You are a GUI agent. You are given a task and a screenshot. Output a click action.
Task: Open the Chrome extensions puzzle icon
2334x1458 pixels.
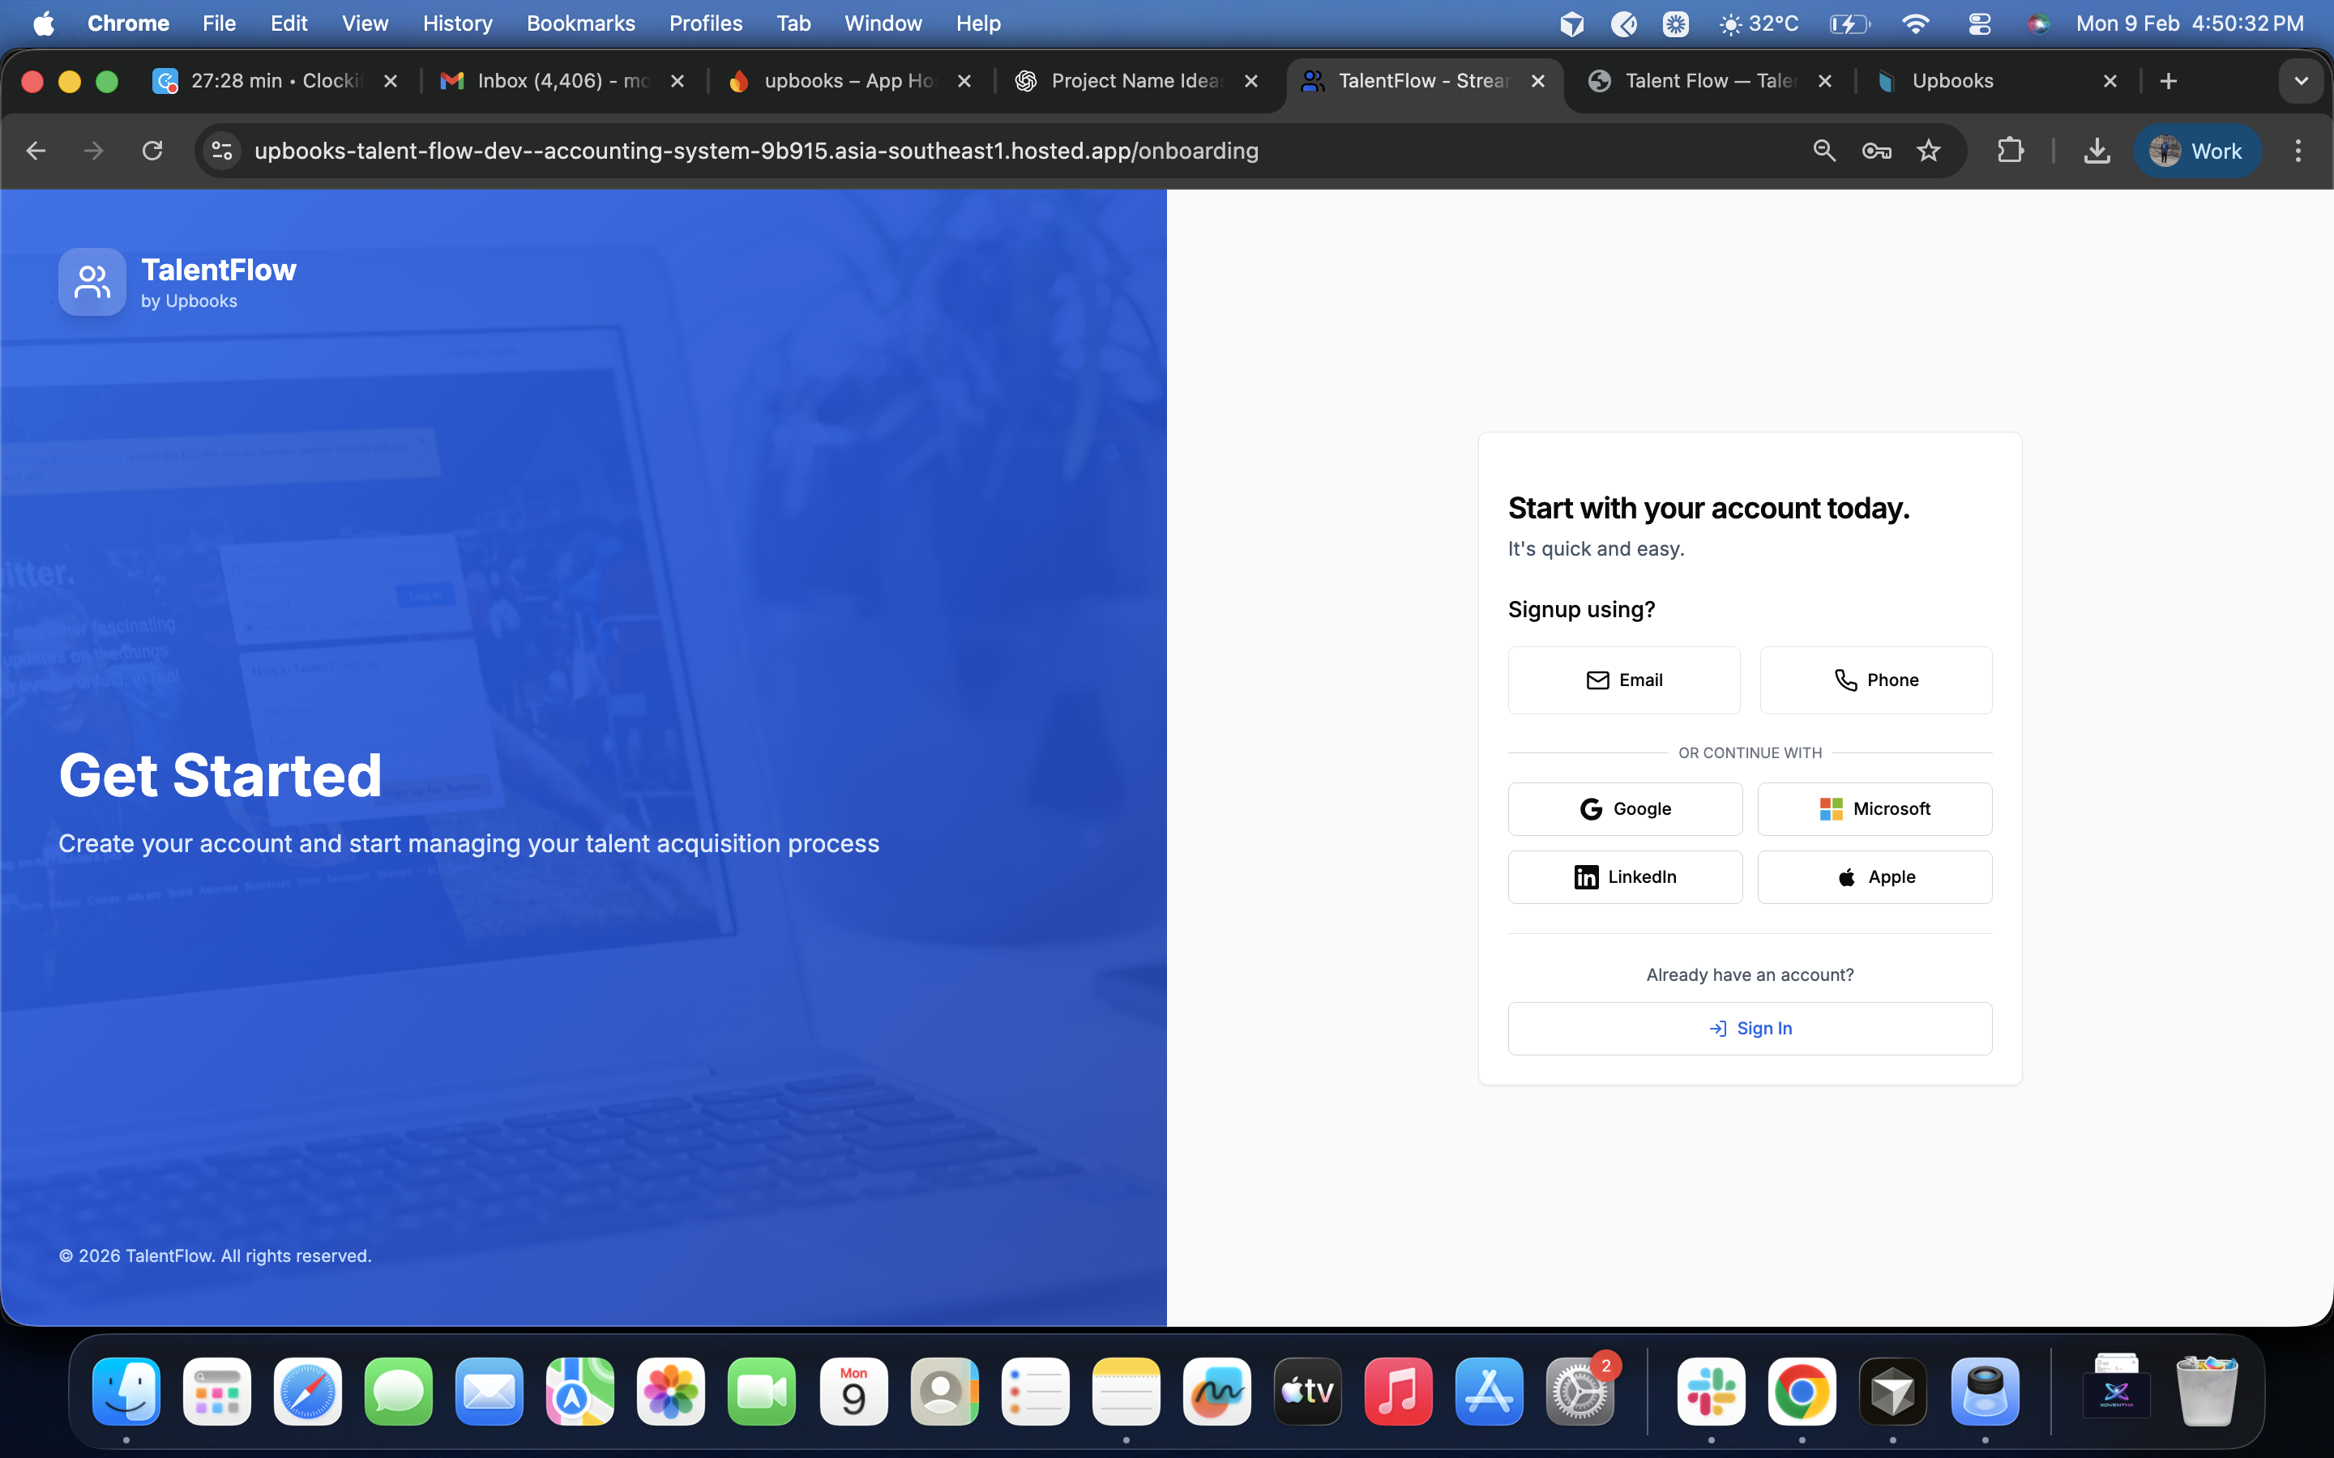tap(2010, 151)
